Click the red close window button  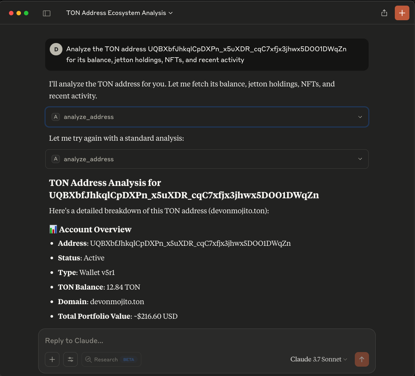point(11,13)
